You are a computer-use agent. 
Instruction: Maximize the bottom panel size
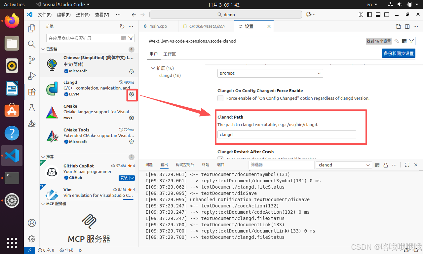407,165
